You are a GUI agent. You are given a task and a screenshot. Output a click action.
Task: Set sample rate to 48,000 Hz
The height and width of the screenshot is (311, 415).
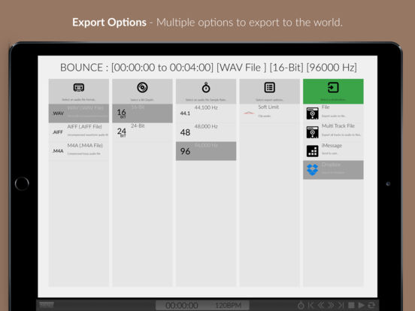point(206,132)
